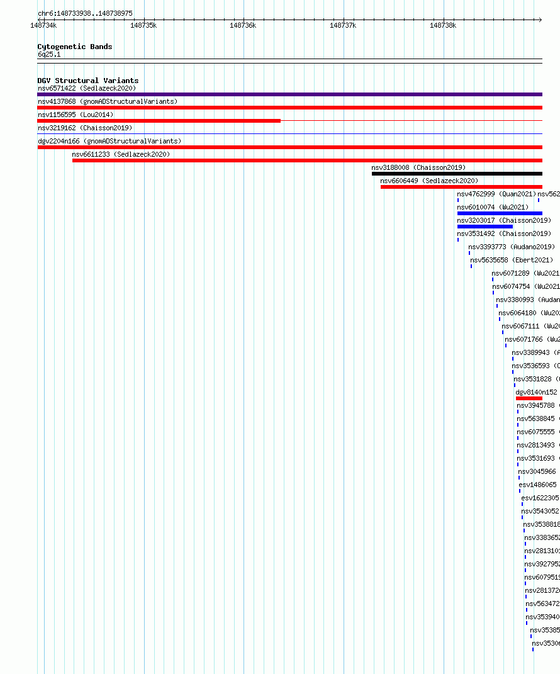This screenshot has width=560, height=674.
Task: Open variant esv1622305 label
Action: coord(540,498)
